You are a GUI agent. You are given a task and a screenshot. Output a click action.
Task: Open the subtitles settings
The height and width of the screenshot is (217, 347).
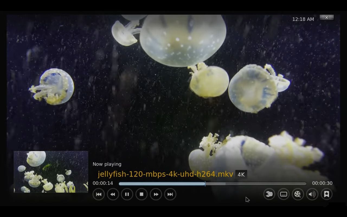click(x=284, y=194)
